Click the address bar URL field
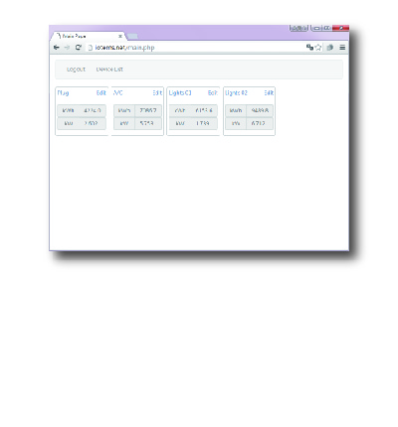 (x=196, y=48)
